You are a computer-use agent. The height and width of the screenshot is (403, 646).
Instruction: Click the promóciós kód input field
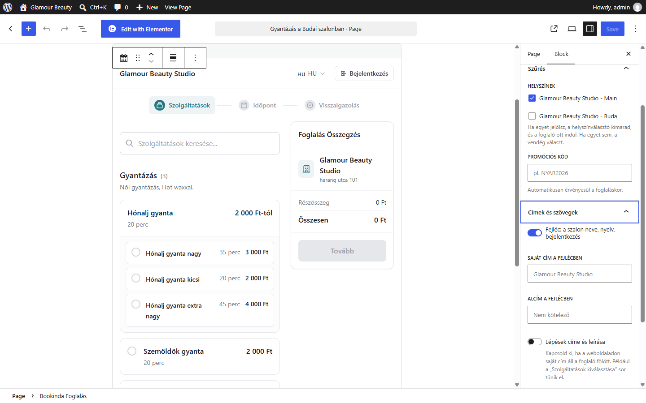(x=580, y=173)
